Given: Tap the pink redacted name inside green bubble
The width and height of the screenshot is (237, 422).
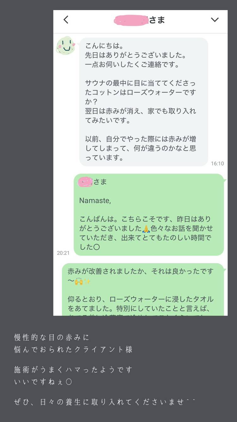Looking at the screenshot, I should coord(85,182).
